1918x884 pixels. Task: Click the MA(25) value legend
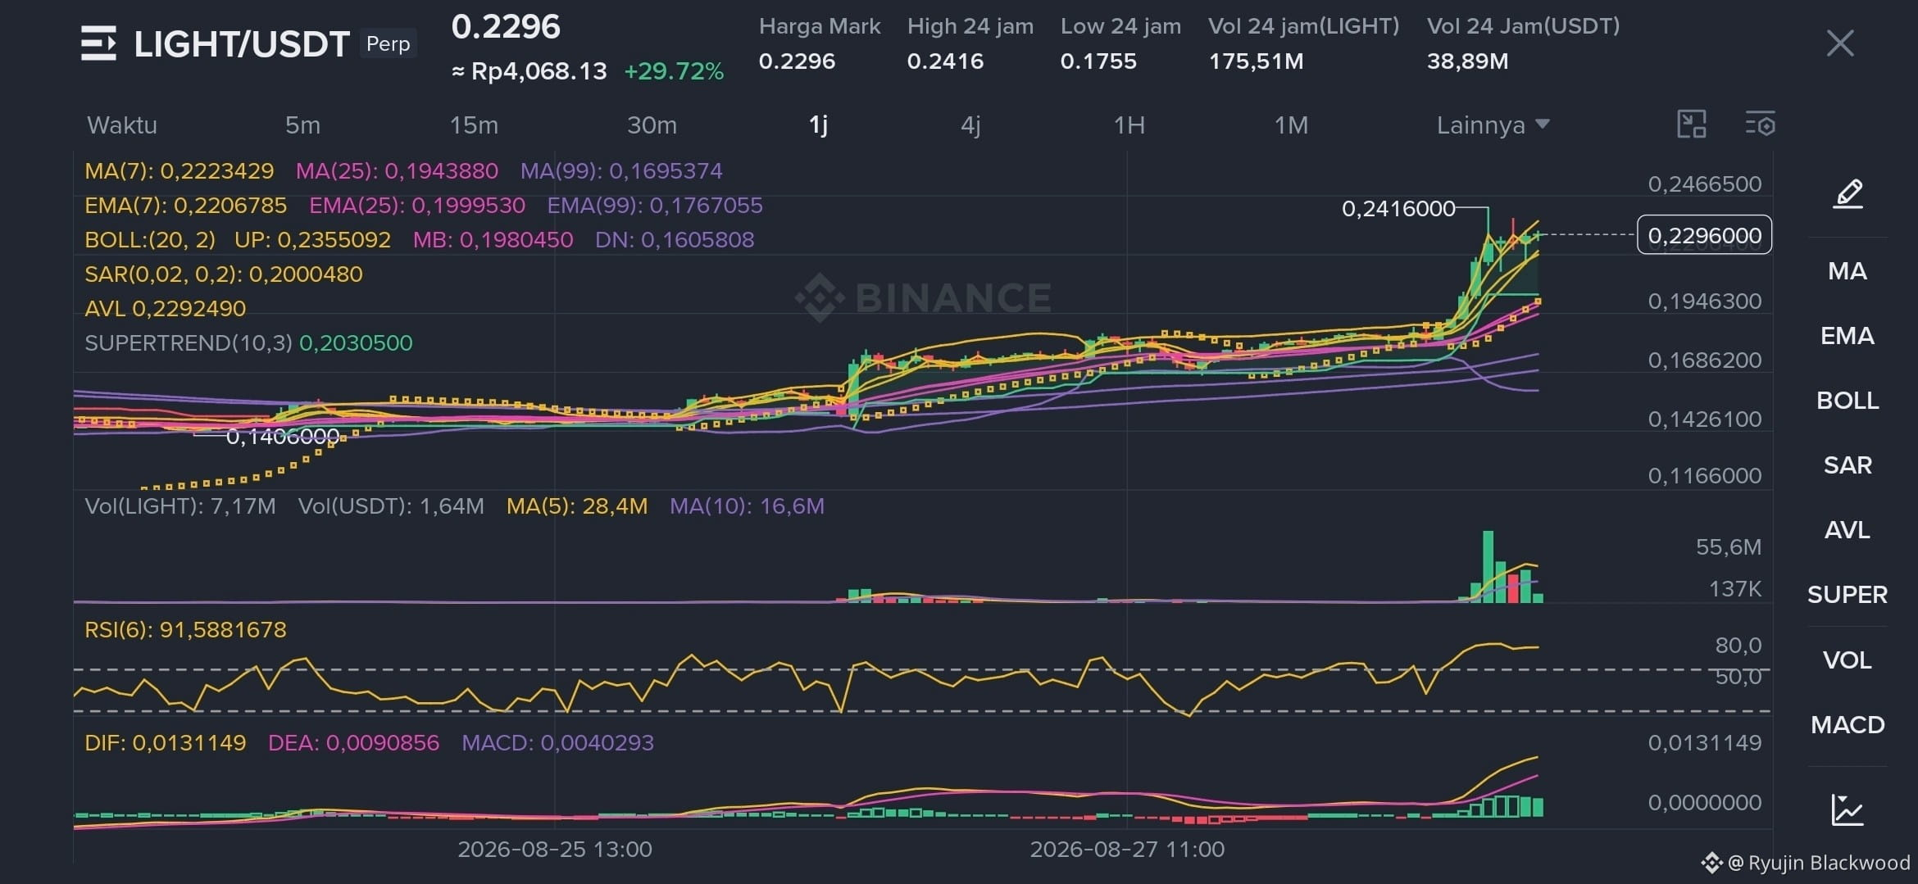click(x=397, y=171)
